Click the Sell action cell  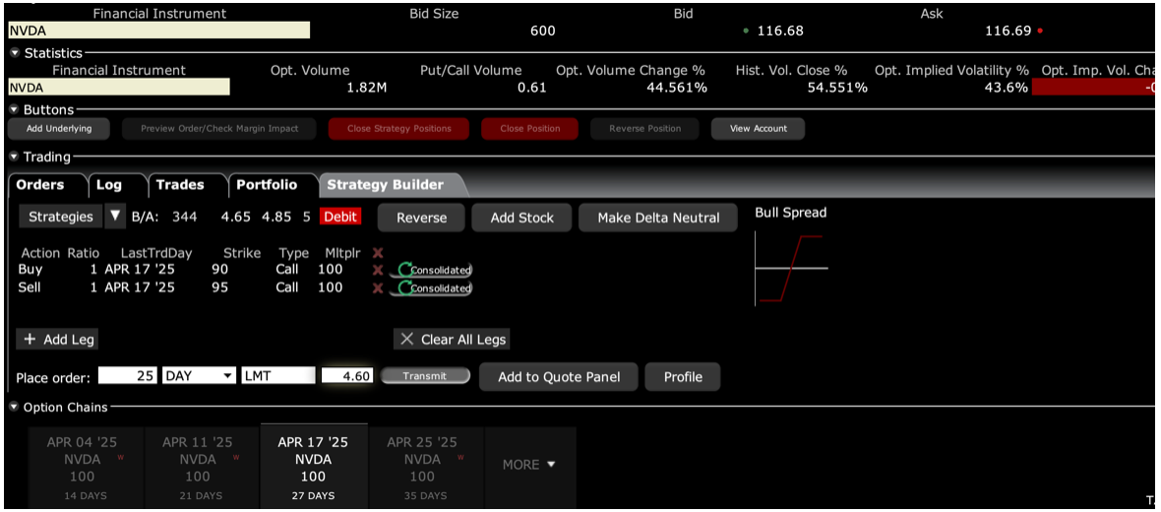click(x=29, y=288)
